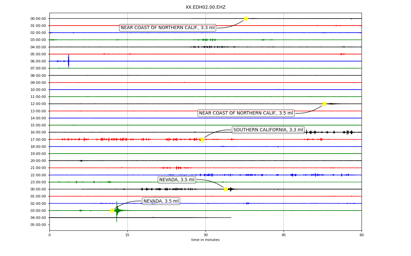Click the x-axis label time in minutes

click(205, 240)
